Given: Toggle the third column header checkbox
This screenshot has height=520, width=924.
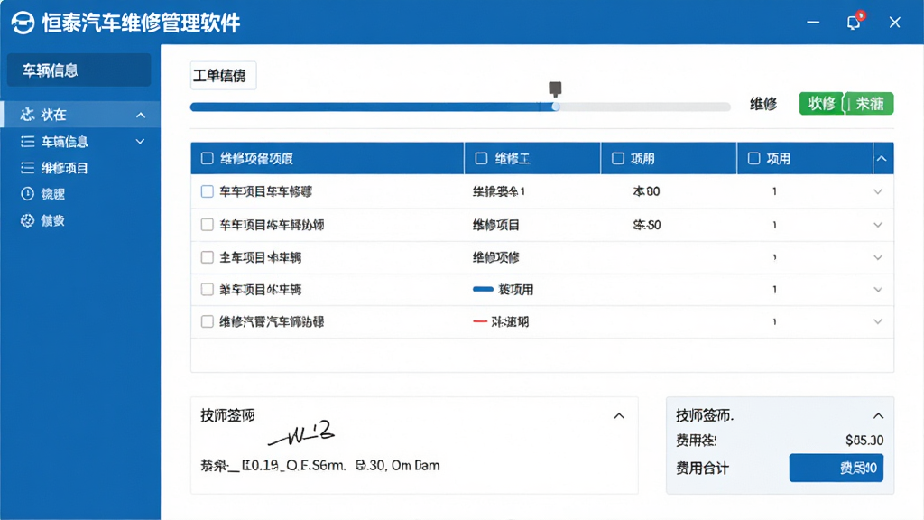Looking at the screenshot, I should pyautogui.click(x=617, y=158).
